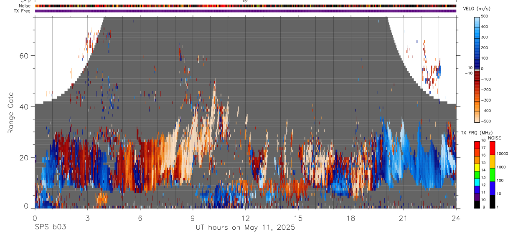
Task: Click the -10 label left of velocity bar
Action: click(469, 73)
